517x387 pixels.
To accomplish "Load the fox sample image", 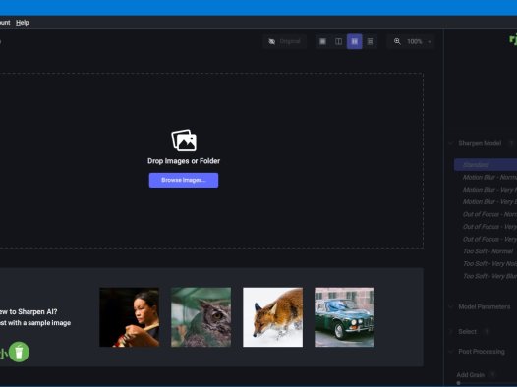I will coord(272,317).
